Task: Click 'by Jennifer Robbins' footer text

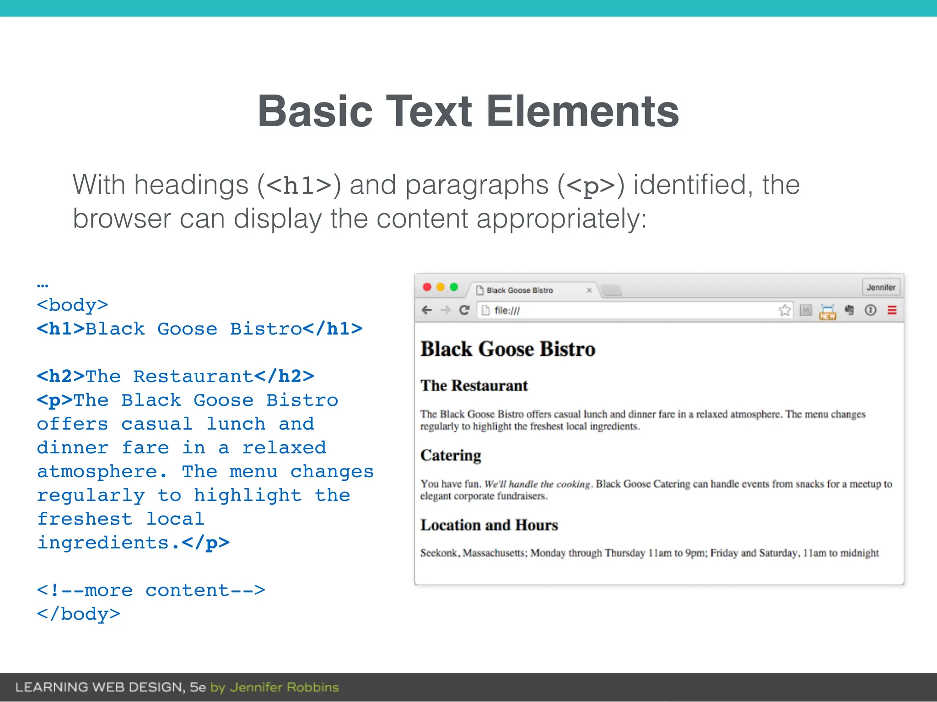Action: [x=275, y=687]
